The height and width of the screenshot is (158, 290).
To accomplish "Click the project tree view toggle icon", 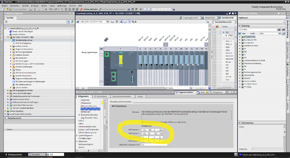I will point(68,22).
